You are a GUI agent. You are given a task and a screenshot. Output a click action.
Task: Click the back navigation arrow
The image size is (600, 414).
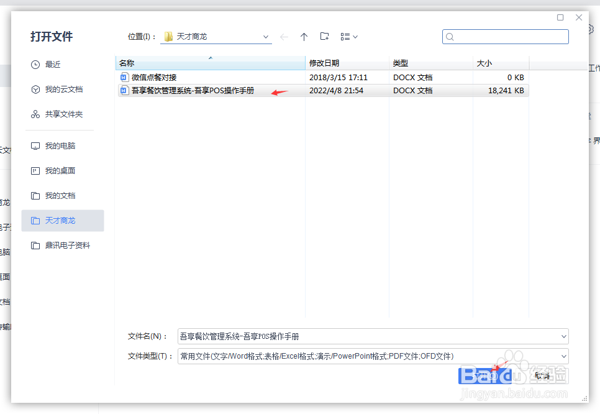click(x=284, y=37)
